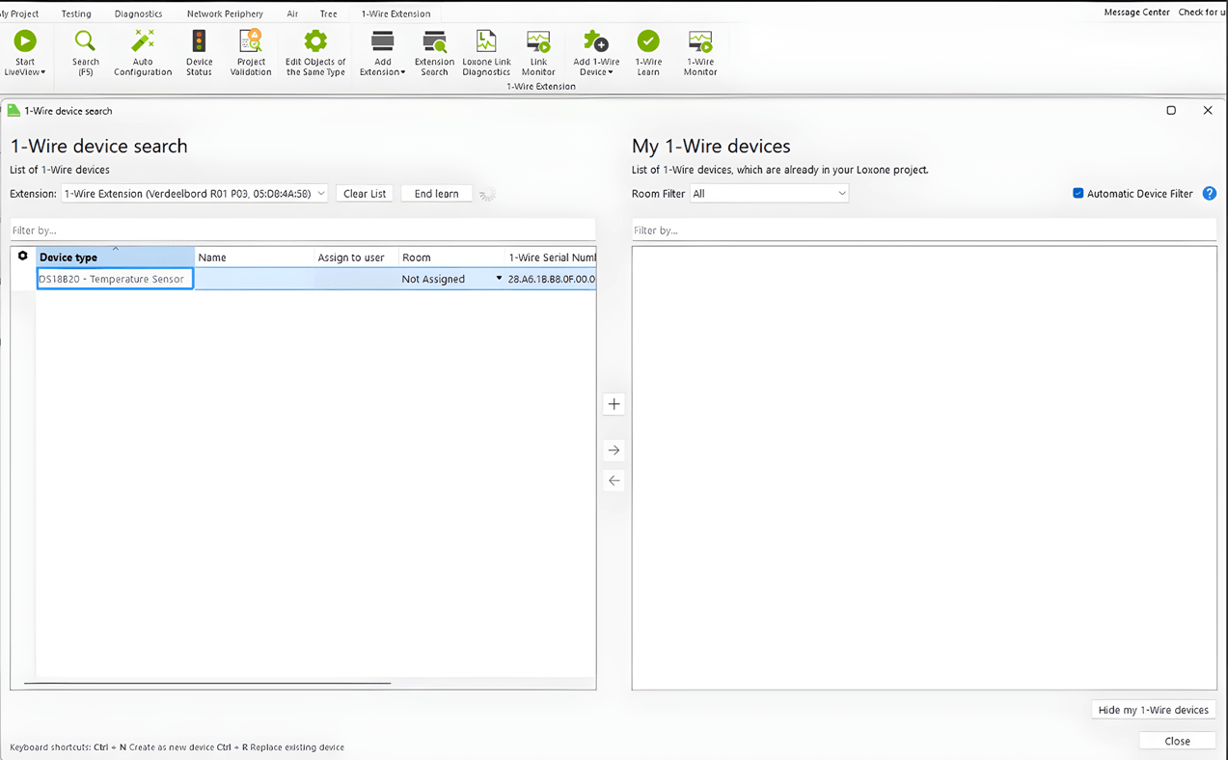Click the device search Filter by field

coord(303,231)
